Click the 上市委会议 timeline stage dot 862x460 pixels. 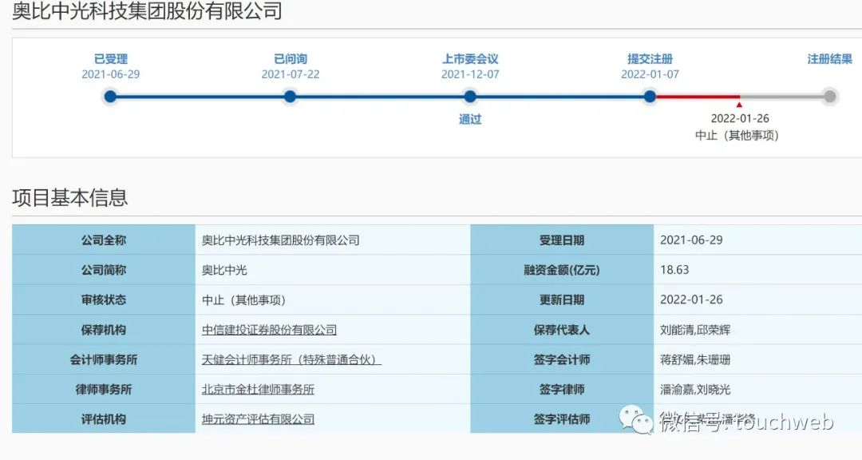(x=470, y=97)
